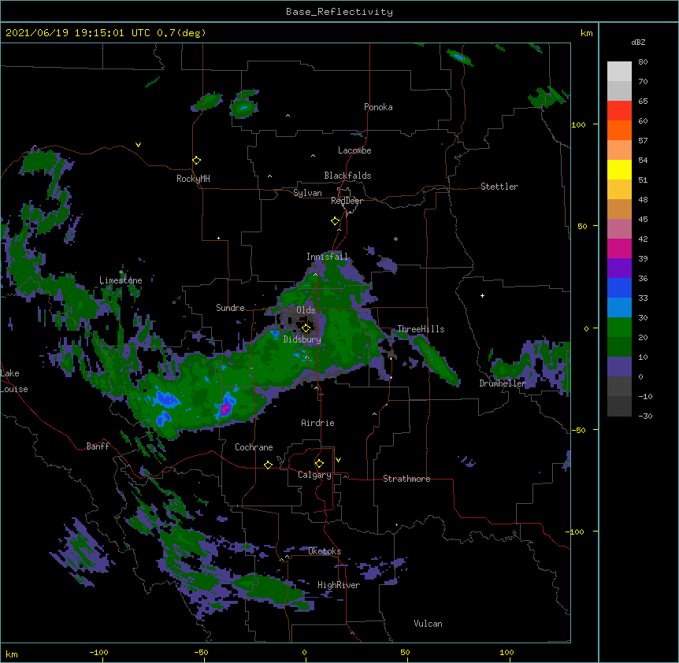Select the Banff label
This screenshot has height=663, width=679.
98,446
